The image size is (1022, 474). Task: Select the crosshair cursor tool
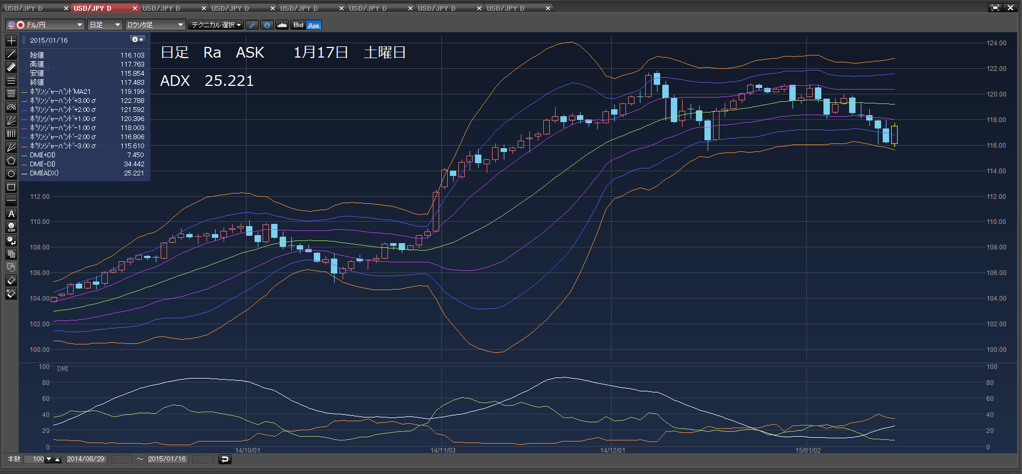click(11, 41)
